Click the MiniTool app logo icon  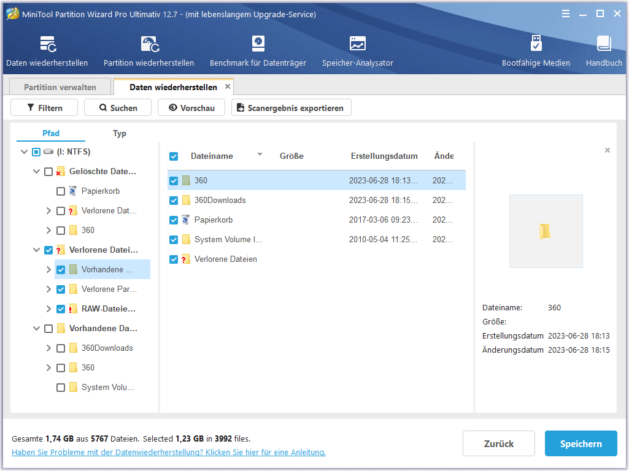[12, 13]
